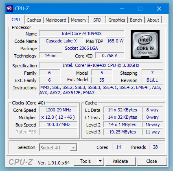Open the About tab
This screenshot has width=173, height=171.
pos(153,20)
